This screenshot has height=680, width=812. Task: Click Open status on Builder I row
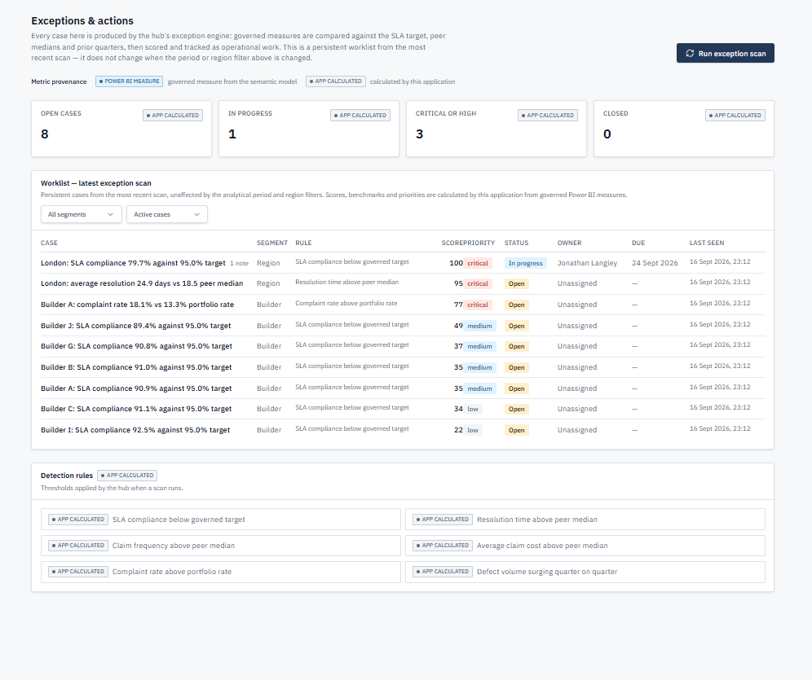coord(516,430)
